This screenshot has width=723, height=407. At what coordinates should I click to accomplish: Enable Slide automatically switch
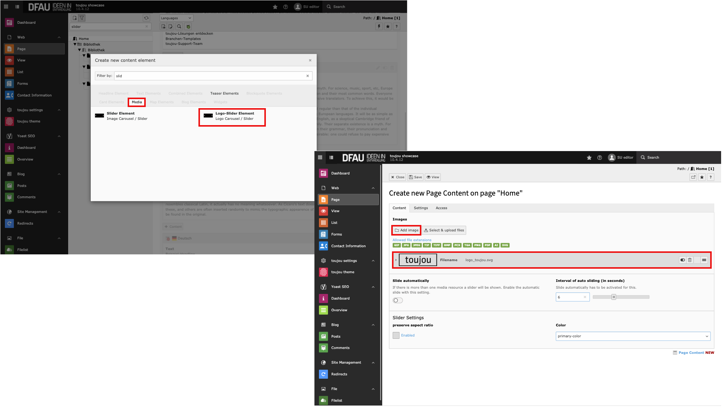tap(398, 300)
